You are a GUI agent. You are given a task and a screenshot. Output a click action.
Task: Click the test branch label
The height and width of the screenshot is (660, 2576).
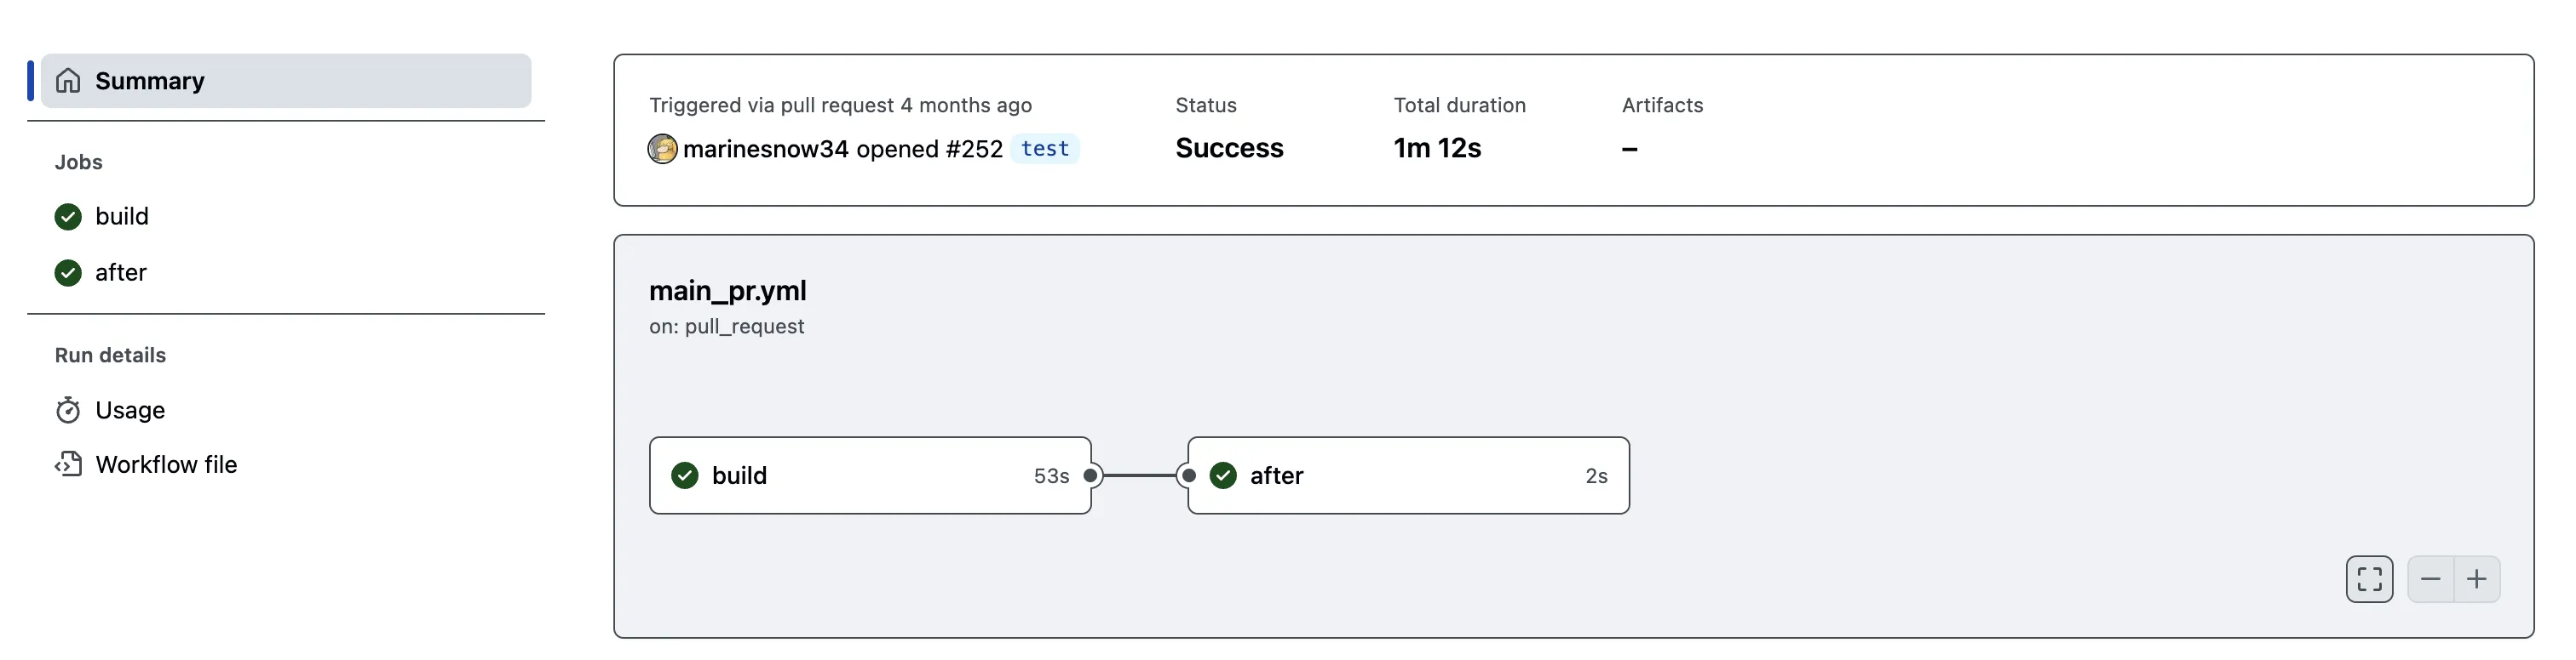coord(1046,148)
